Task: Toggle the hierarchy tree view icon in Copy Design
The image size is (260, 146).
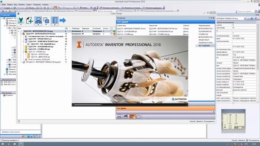Action: click(38, 20)
